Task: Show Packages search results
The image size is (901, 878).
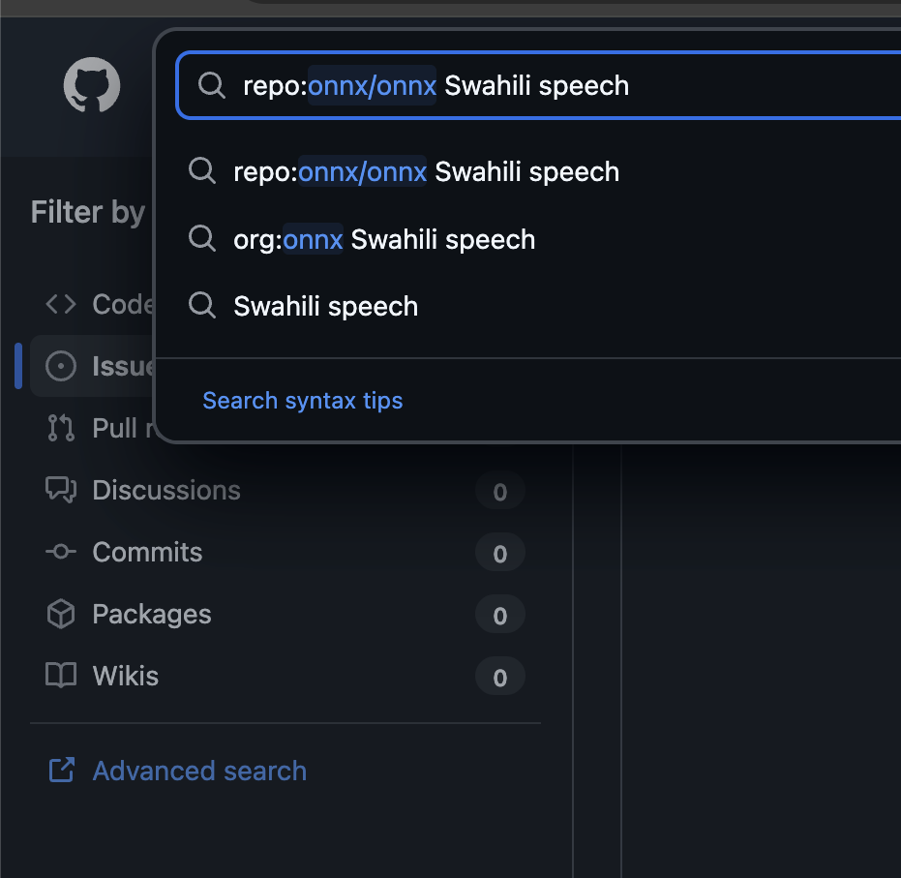Action: (151, 614)
